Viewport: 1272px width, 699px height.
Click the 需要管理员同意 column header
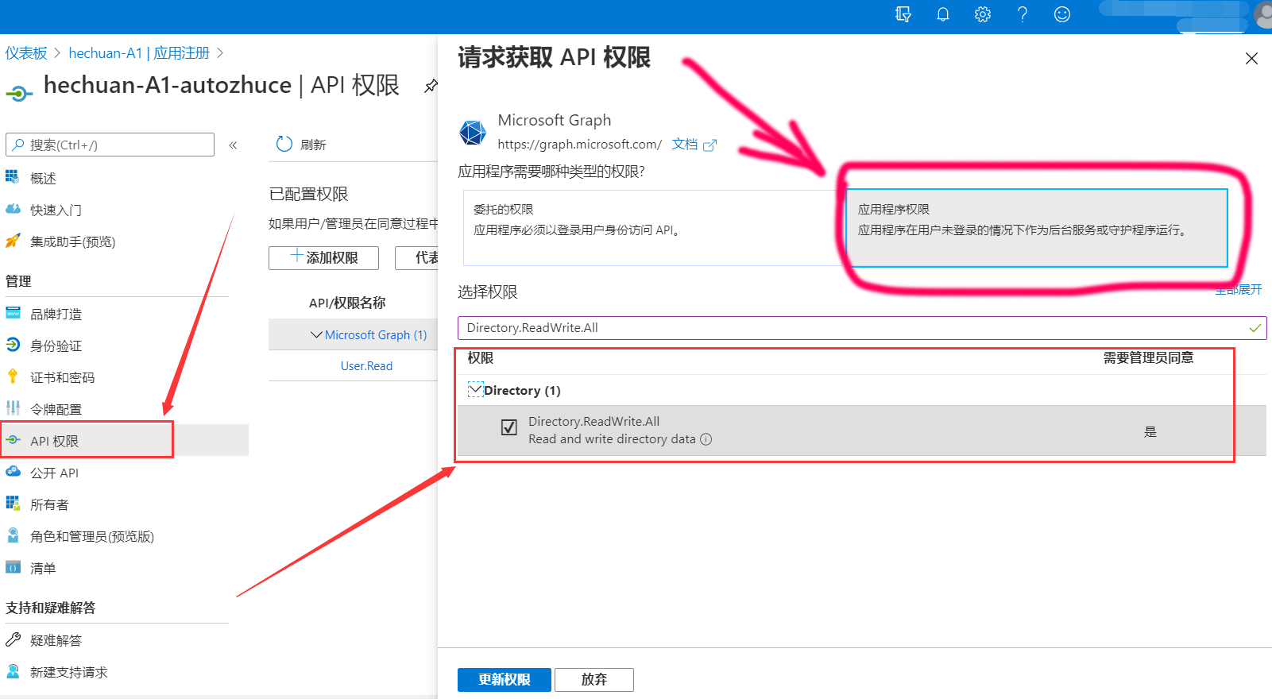(1148, 358)
